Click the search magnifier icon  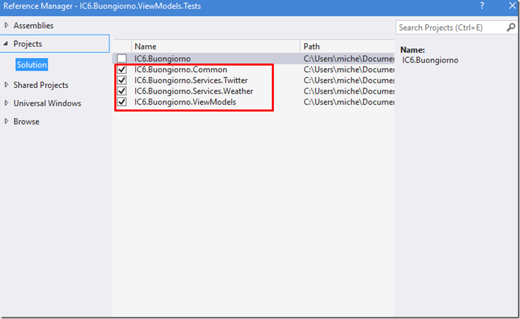(x=510, y=28)
